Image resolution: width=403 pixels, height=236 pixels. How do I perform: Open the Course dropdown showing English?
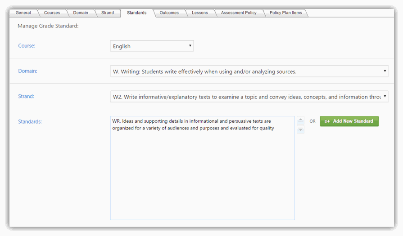point(152,46)
